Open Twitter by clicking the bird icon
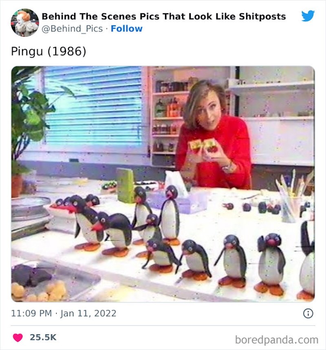326x350 pixels. click(309, 15)
